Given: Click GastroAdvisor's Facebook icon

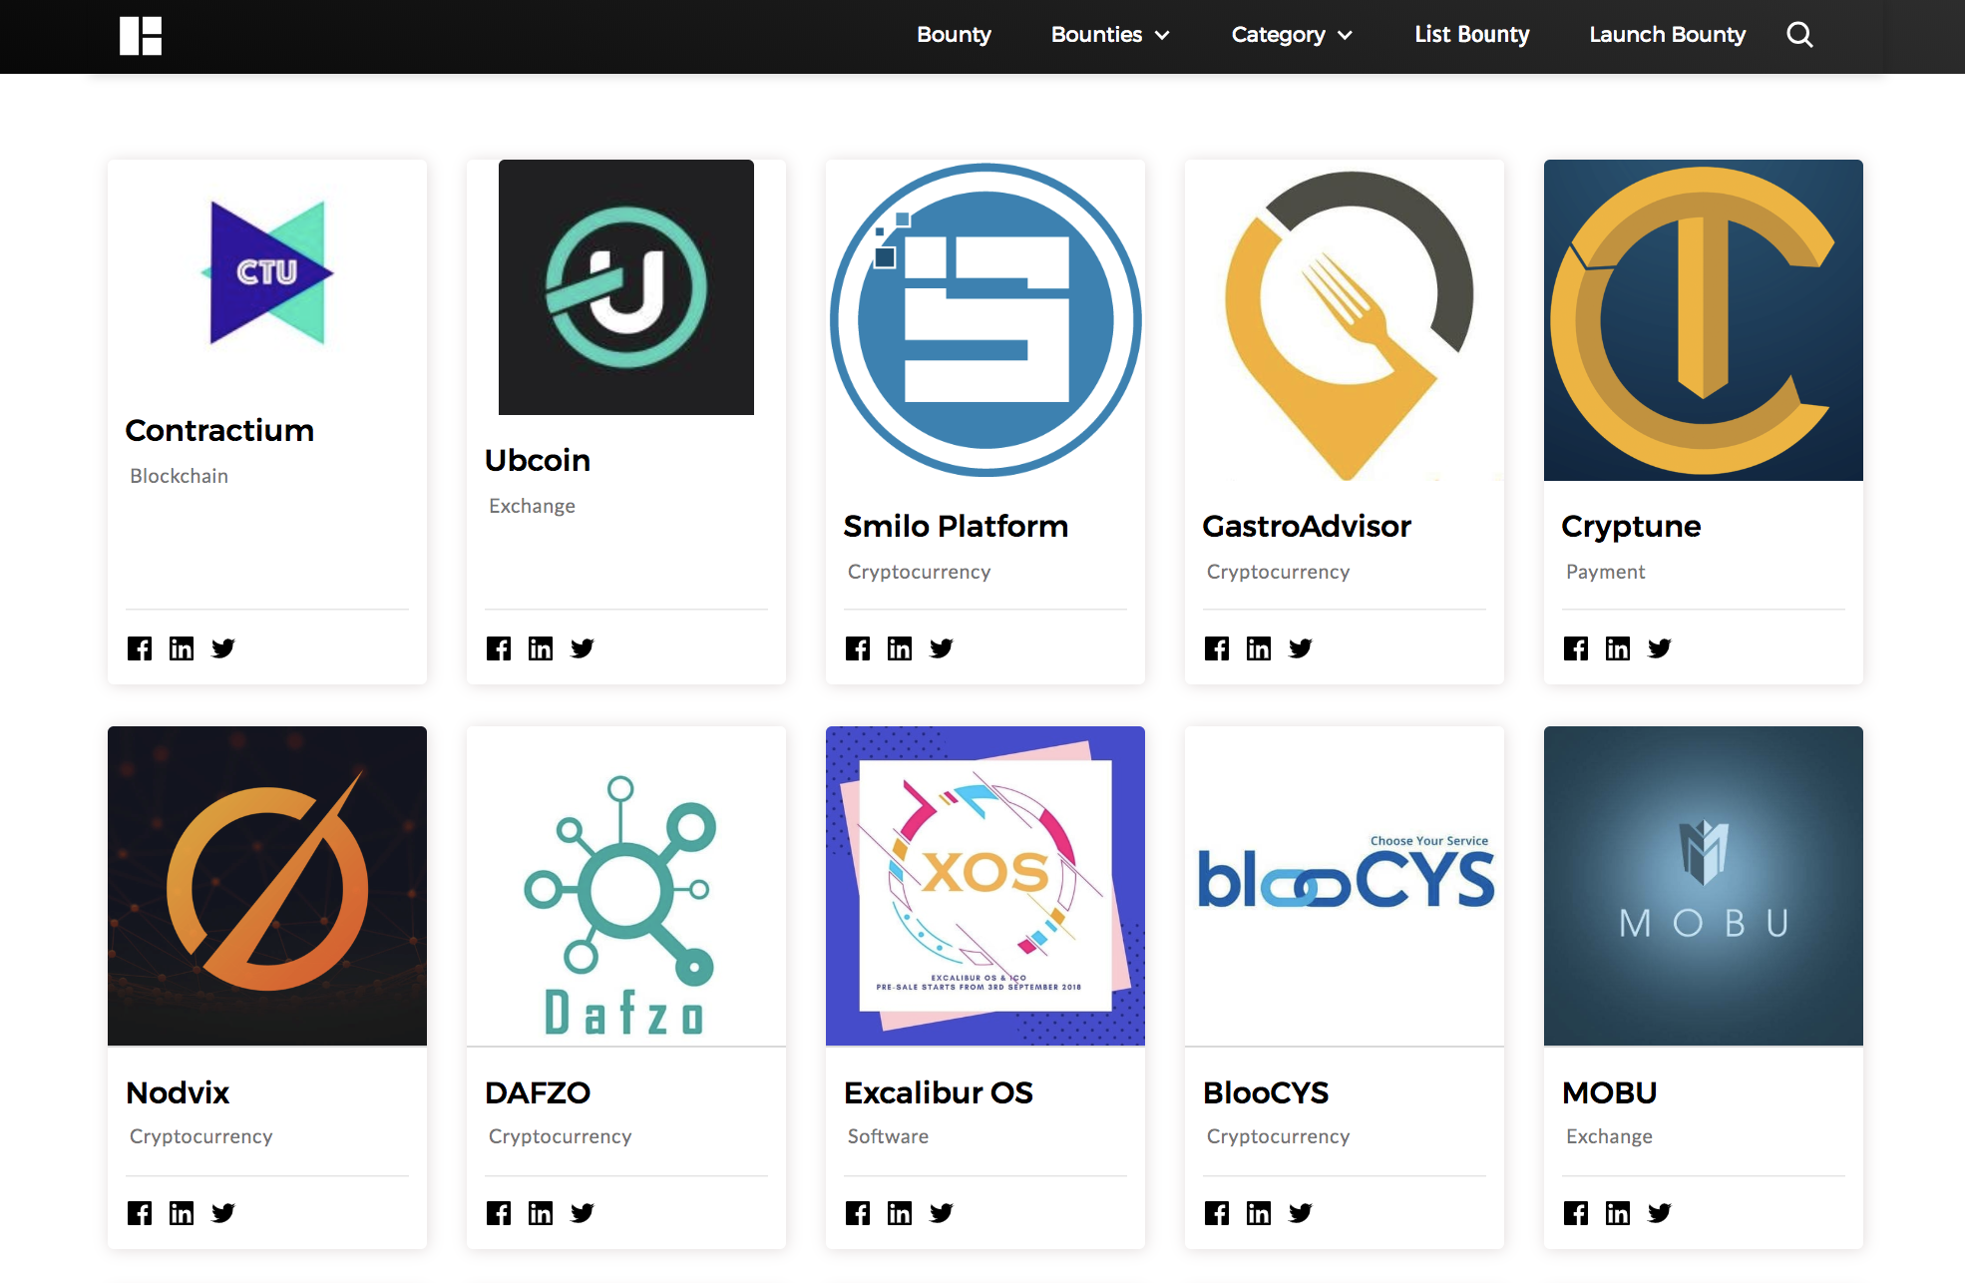Looking at the screenshot, I should (1217, 647).
